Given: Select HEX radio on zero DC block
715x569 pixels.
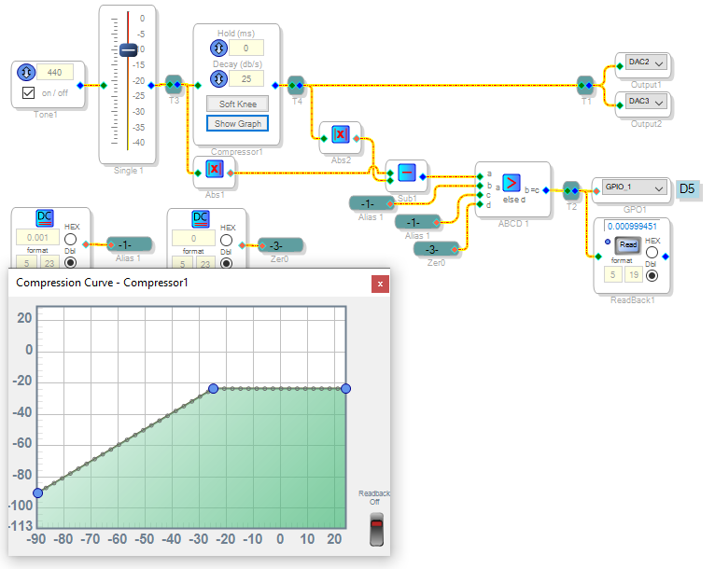Looking at the screenshot, I should [x=226, y=240].
